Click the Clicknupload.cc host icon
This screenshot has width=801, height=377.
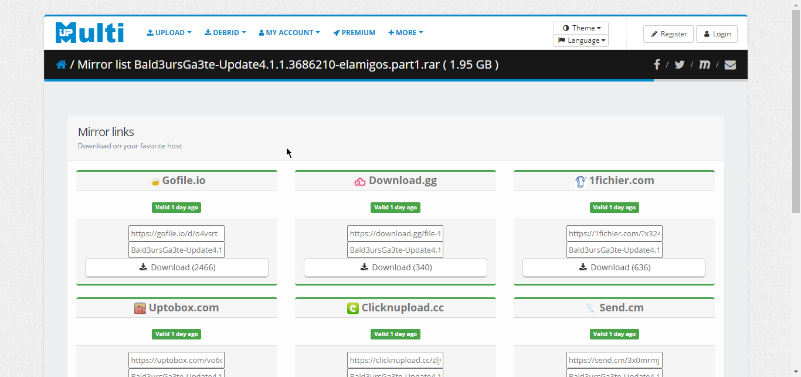point(352,307)
